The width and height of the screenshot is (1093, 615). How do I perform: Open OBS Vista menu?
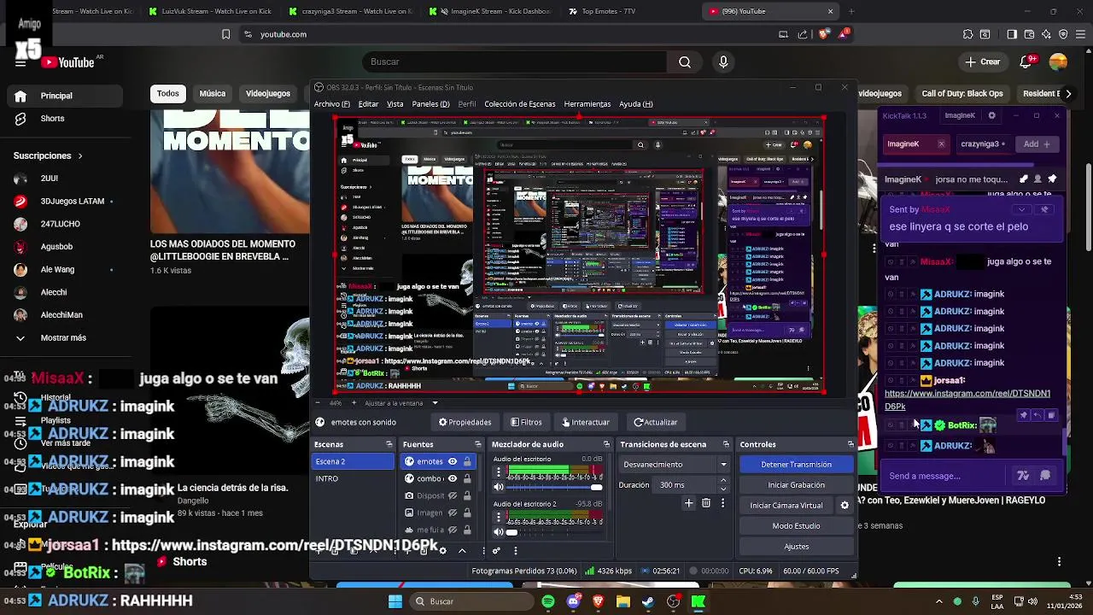click(395, 104)
